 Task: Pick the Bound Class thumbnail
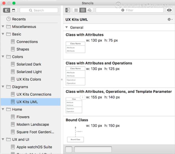(75, 134)
